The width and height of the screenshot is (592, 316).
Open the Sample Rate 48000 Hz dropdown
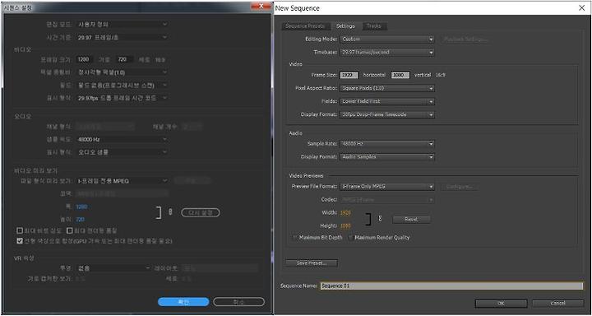[x=387, y=144]
